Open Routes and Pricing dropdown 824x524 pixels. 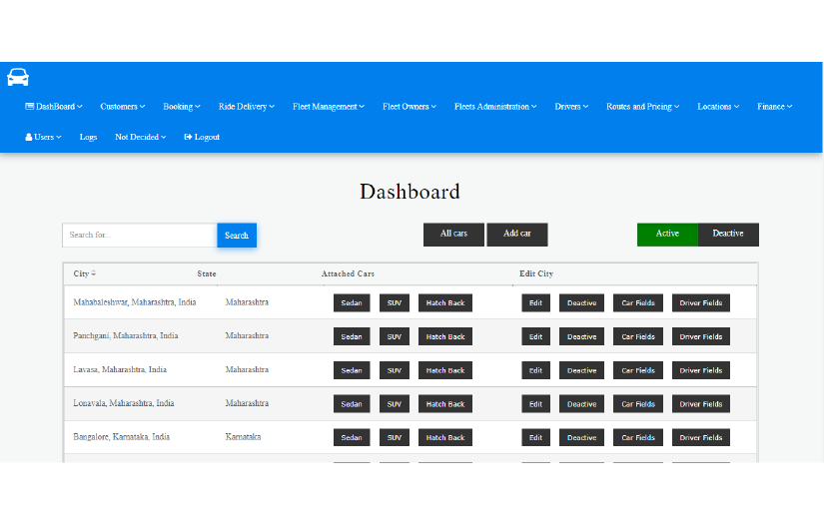pyautogui.click(x=642, y=107)
